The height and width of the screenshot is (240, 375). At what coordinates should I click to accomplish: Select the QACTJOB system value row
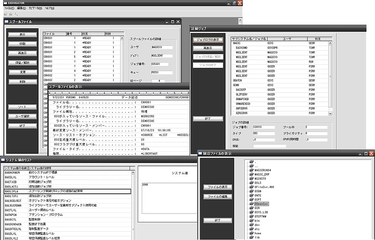click(x=68, y=182)
